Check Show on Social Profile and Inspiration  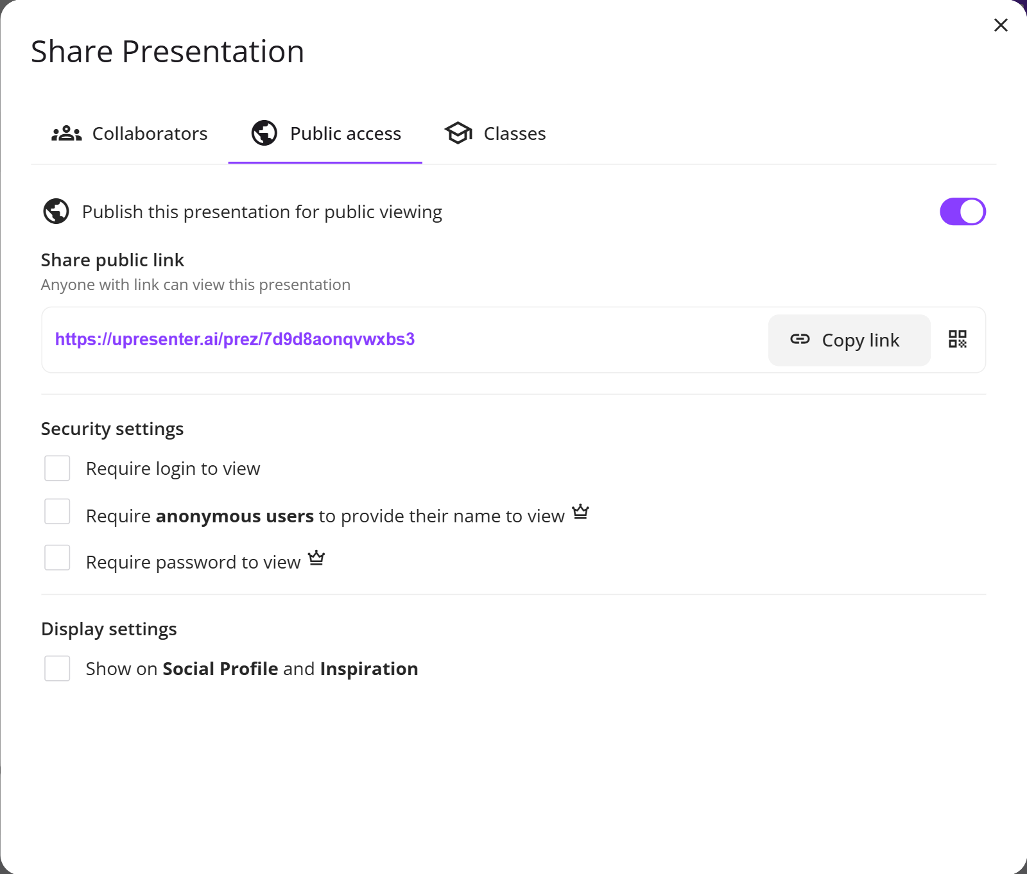pos(57,669)
